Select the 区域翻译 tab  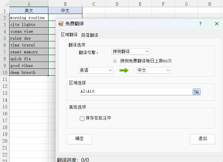pyautogui.click(x=69, y=35)
